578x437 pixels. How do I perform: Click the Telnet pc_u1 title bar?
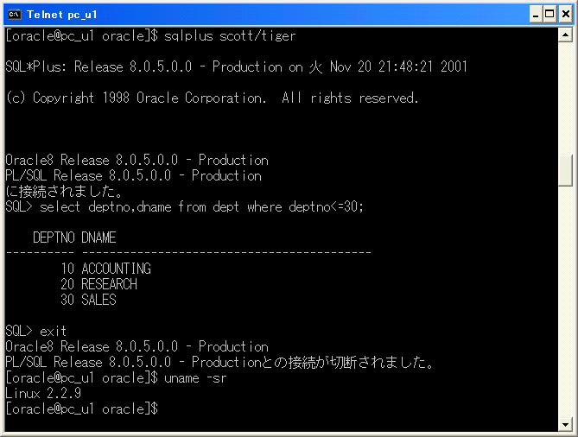pos(265,15)
